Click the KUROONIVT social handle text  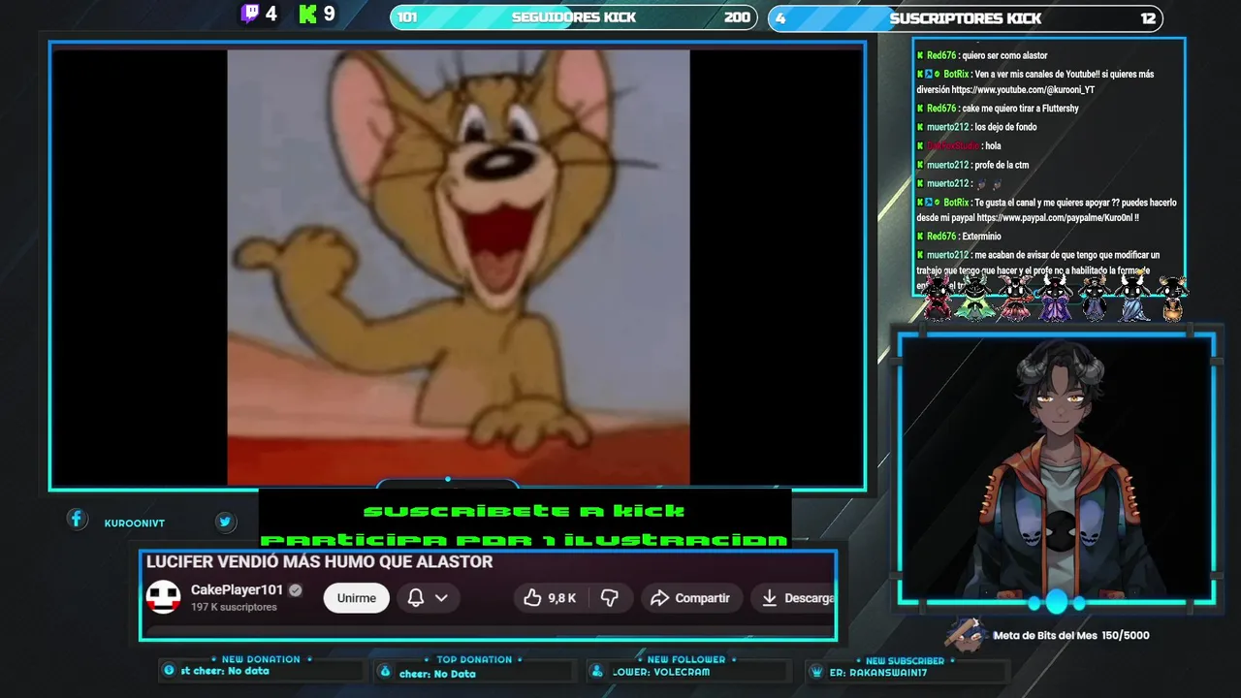pos(135,523)
